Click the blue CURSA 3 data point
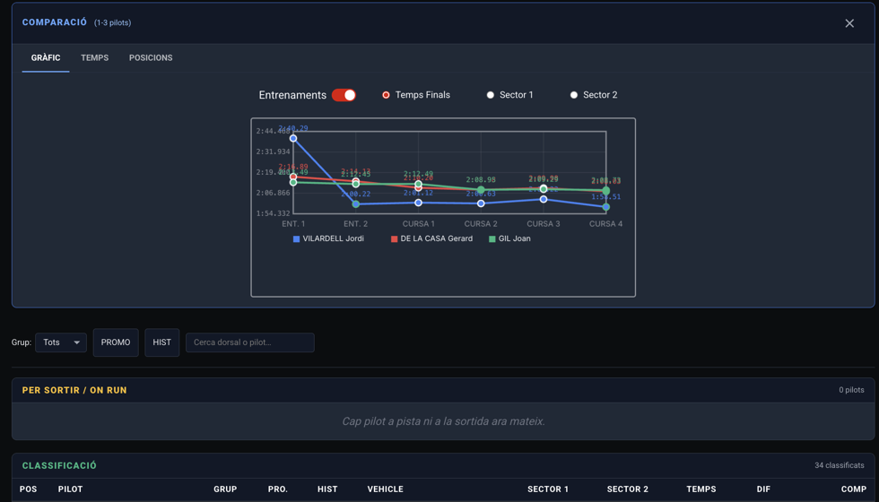Viewport: 879px width, 502px height. point(544,199)
